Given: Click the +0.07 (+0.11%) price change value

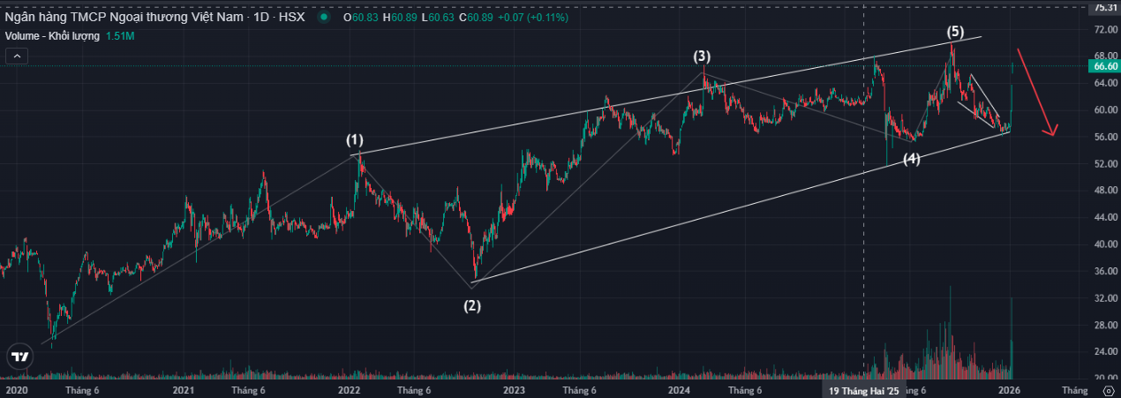Looking at the screenshot, I should (536, 17).
